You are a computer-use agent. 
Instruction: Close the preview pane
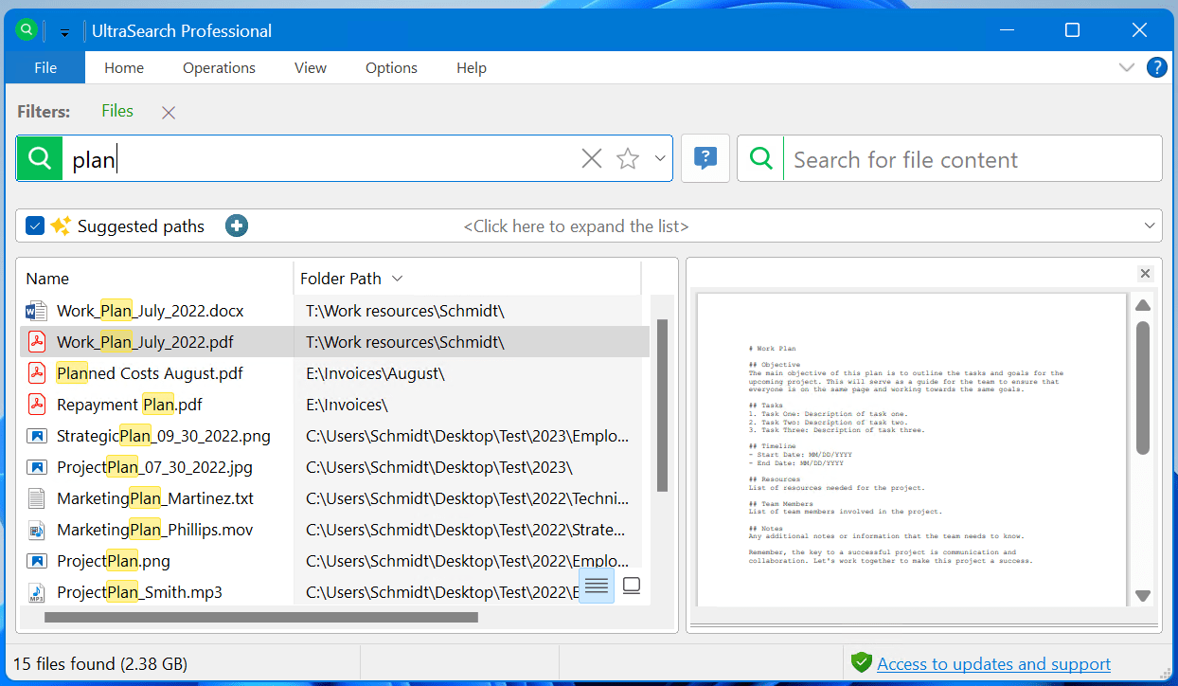click(1145, 274)
